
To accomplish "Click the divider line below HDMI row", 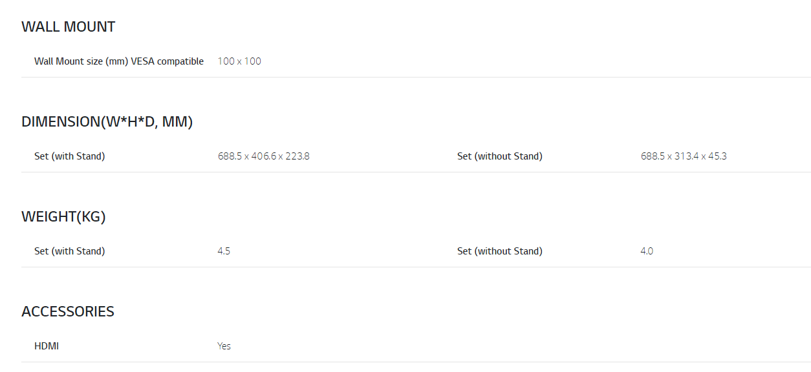I will click(x=416, y=362).
